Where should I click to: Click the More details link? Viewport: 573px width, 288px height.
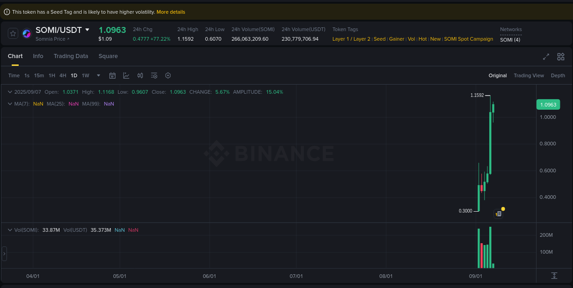(171, 12)
